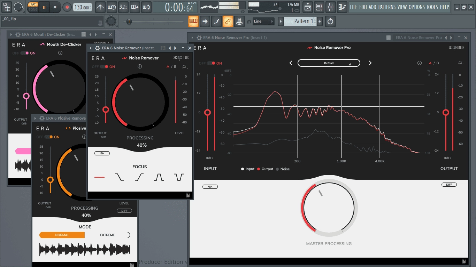476x267 pixels.
Task: Click the circular undo history icon
Action: point(330,21)
